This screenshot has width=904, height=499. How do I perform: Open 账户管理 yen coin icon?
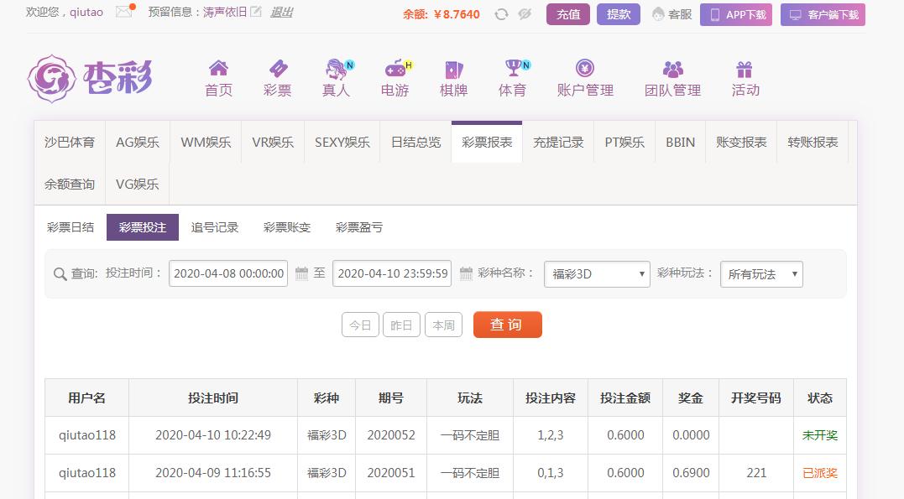[585, 69]
